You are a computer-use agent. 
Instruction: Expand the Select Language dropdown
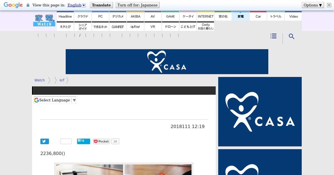[x=55, y=100]
